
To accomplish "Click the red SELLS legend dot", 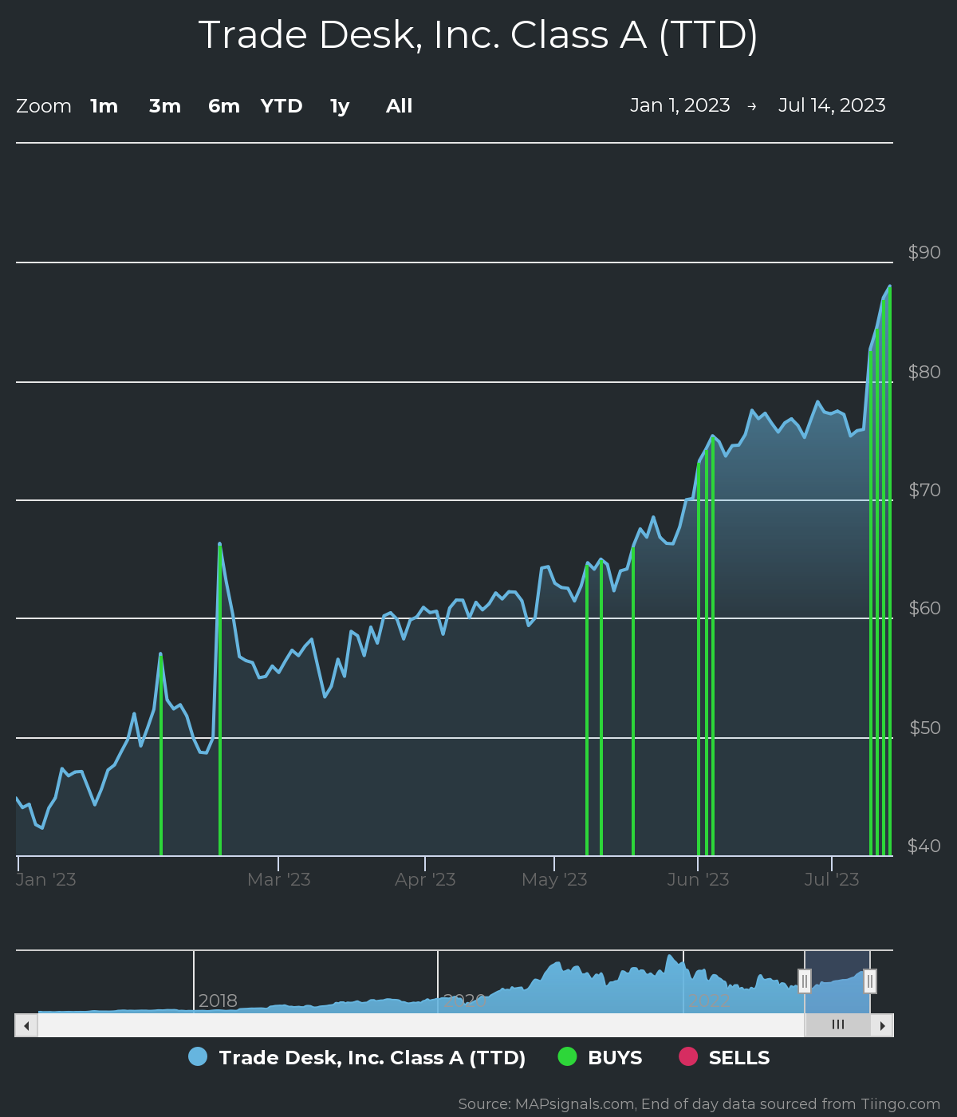I will [x=687, y=1057].
